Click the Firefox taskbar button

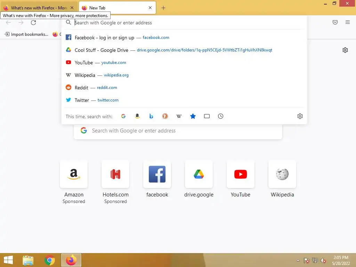(71, 260)
